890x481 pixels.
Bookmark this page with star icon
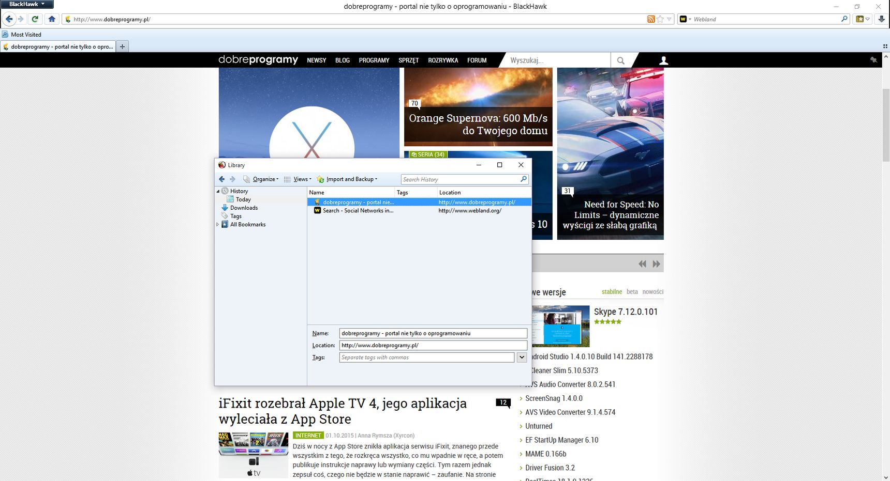[660, 19]
